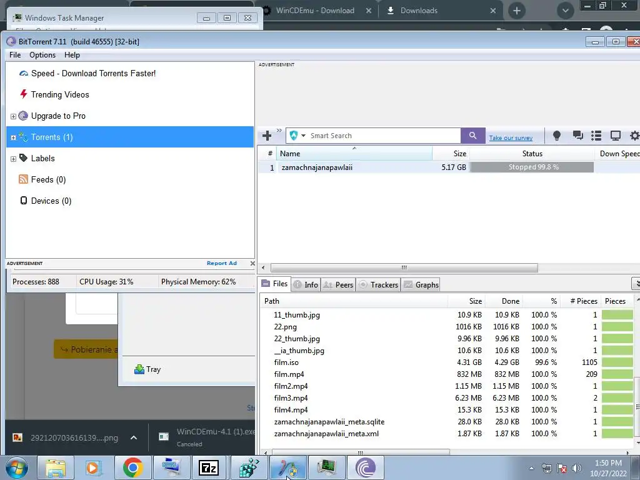The image size is (640, 480).
Task: Click the shield search provider icon
Action: tap(294, 136)
